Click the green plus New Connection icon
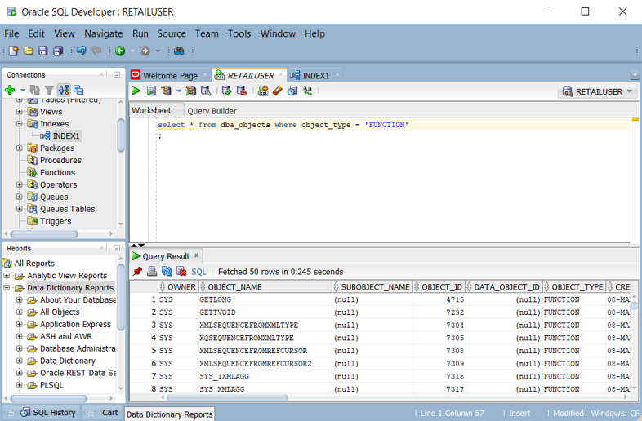This screenshot has height=421, width=642. pyautogui.click(x=10, y=90)
